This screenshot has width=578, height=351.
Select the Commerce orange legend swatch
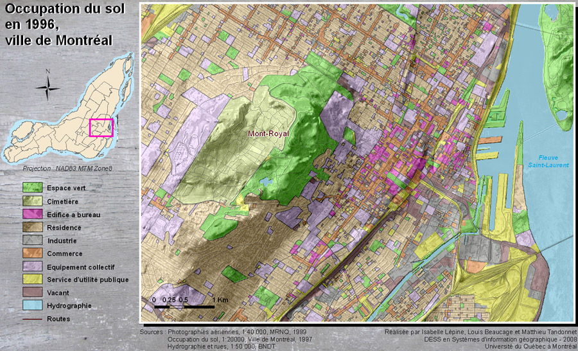(33, 253)
